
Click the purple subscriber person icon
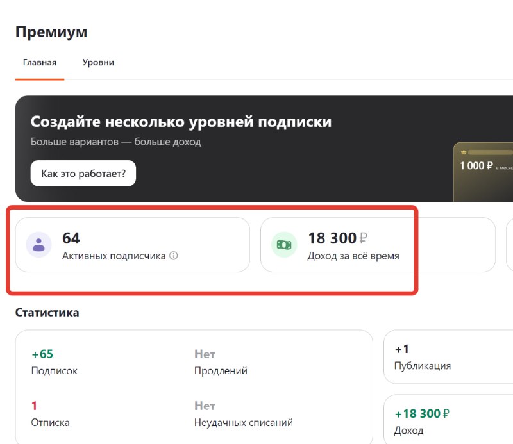[x=38, y=245]
